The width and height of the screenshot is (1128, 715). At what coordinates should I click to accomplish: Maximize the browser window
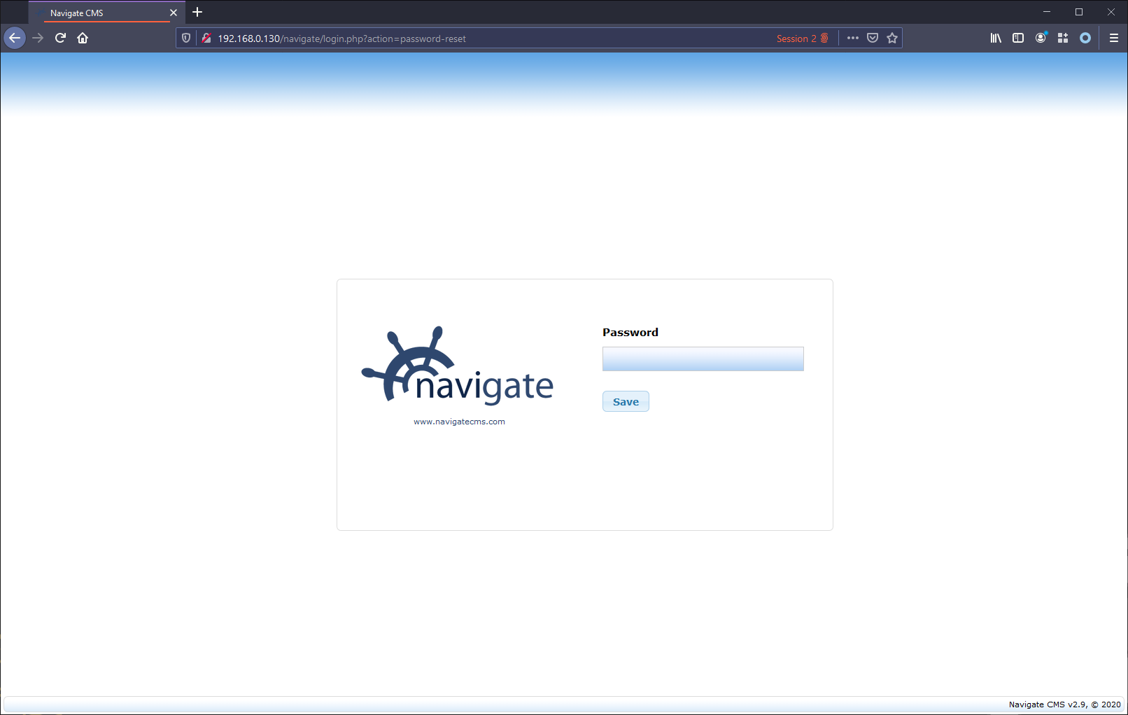click(x=1079, y=12)
